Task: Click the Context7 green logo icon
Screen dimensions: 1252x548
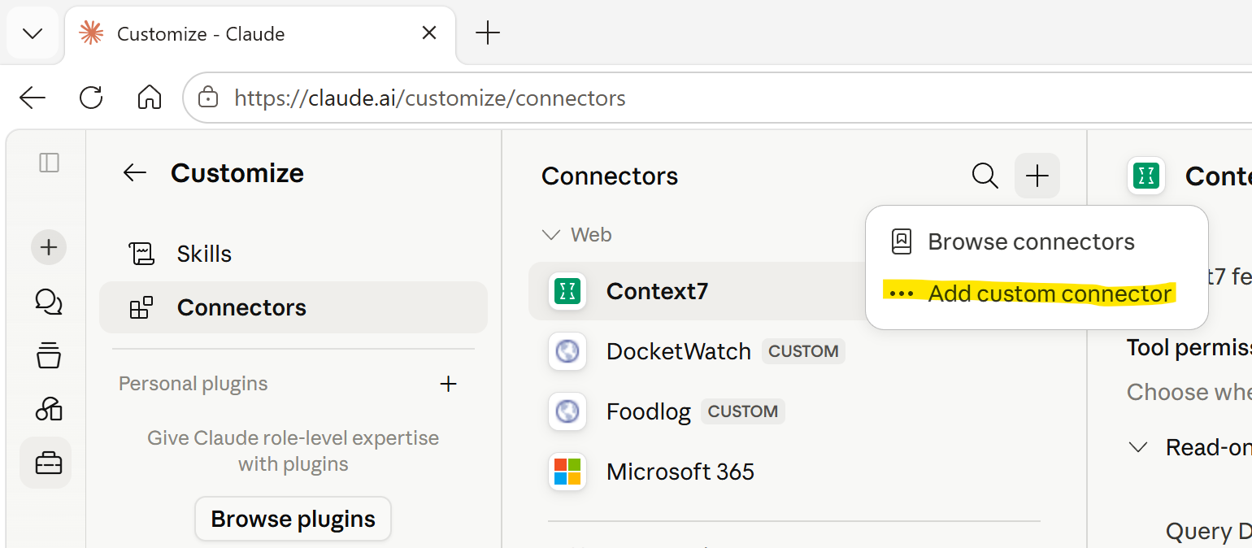Action: tap(567, 291)
